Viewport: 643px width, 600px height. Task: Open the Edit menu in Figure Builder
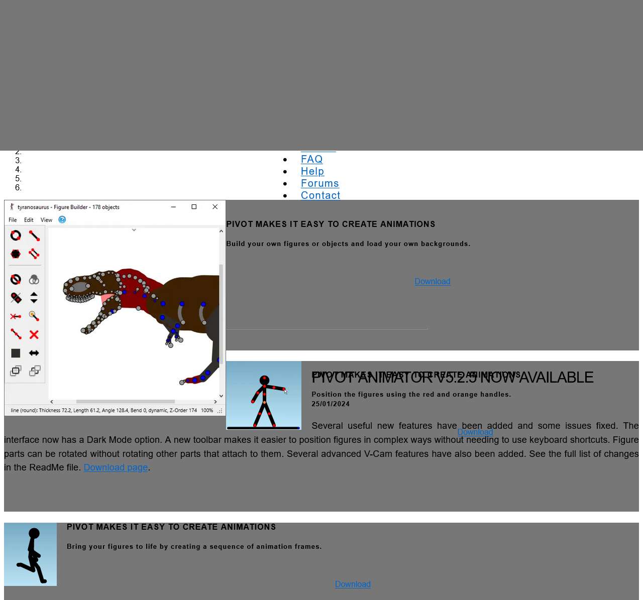pyautogui.click(x=29, y=220)
